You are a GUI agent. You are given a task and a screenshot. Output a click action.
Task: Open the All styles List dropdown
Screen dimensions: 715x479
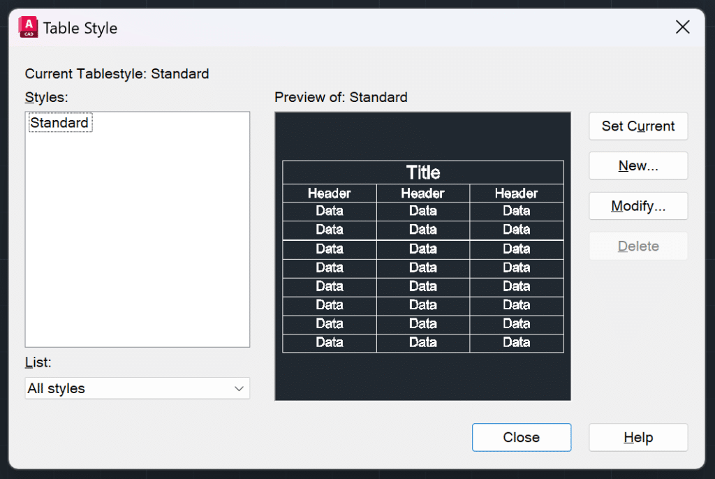coord(137,388)
